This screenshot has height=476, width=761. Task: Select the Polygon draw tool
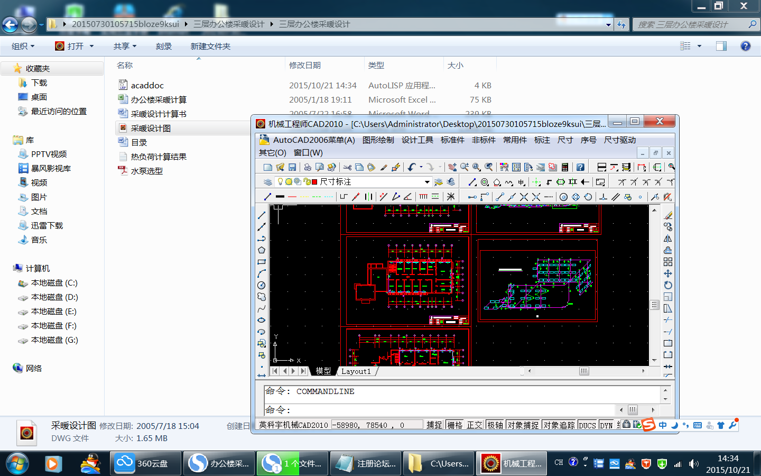(x=262, y=250)
